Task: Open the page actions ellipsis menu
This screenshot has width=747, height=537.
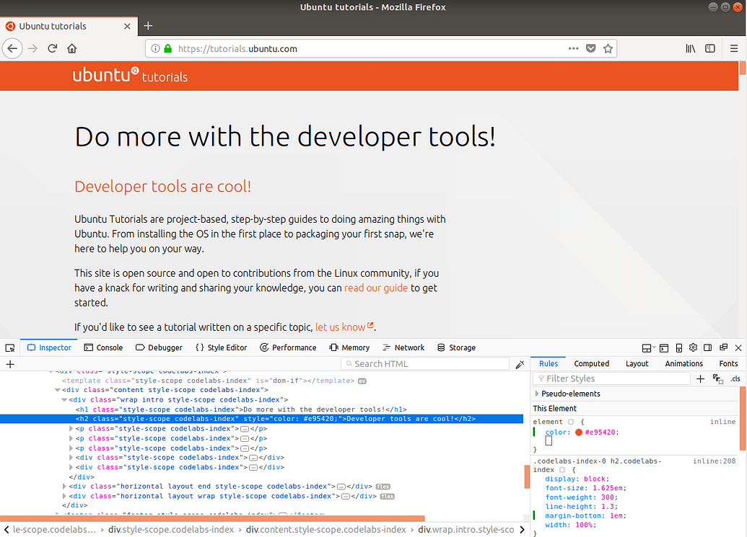Action: coord(573,48)
